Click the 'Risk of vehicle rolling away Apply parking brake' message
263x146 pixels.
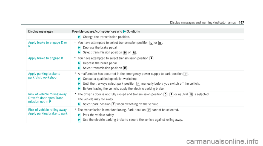[x=48, y=112]
